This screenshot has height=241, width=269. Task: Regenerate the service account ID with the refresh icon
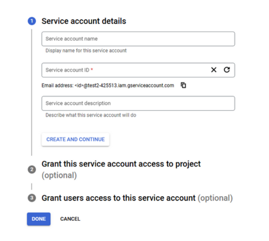(227, 70)
